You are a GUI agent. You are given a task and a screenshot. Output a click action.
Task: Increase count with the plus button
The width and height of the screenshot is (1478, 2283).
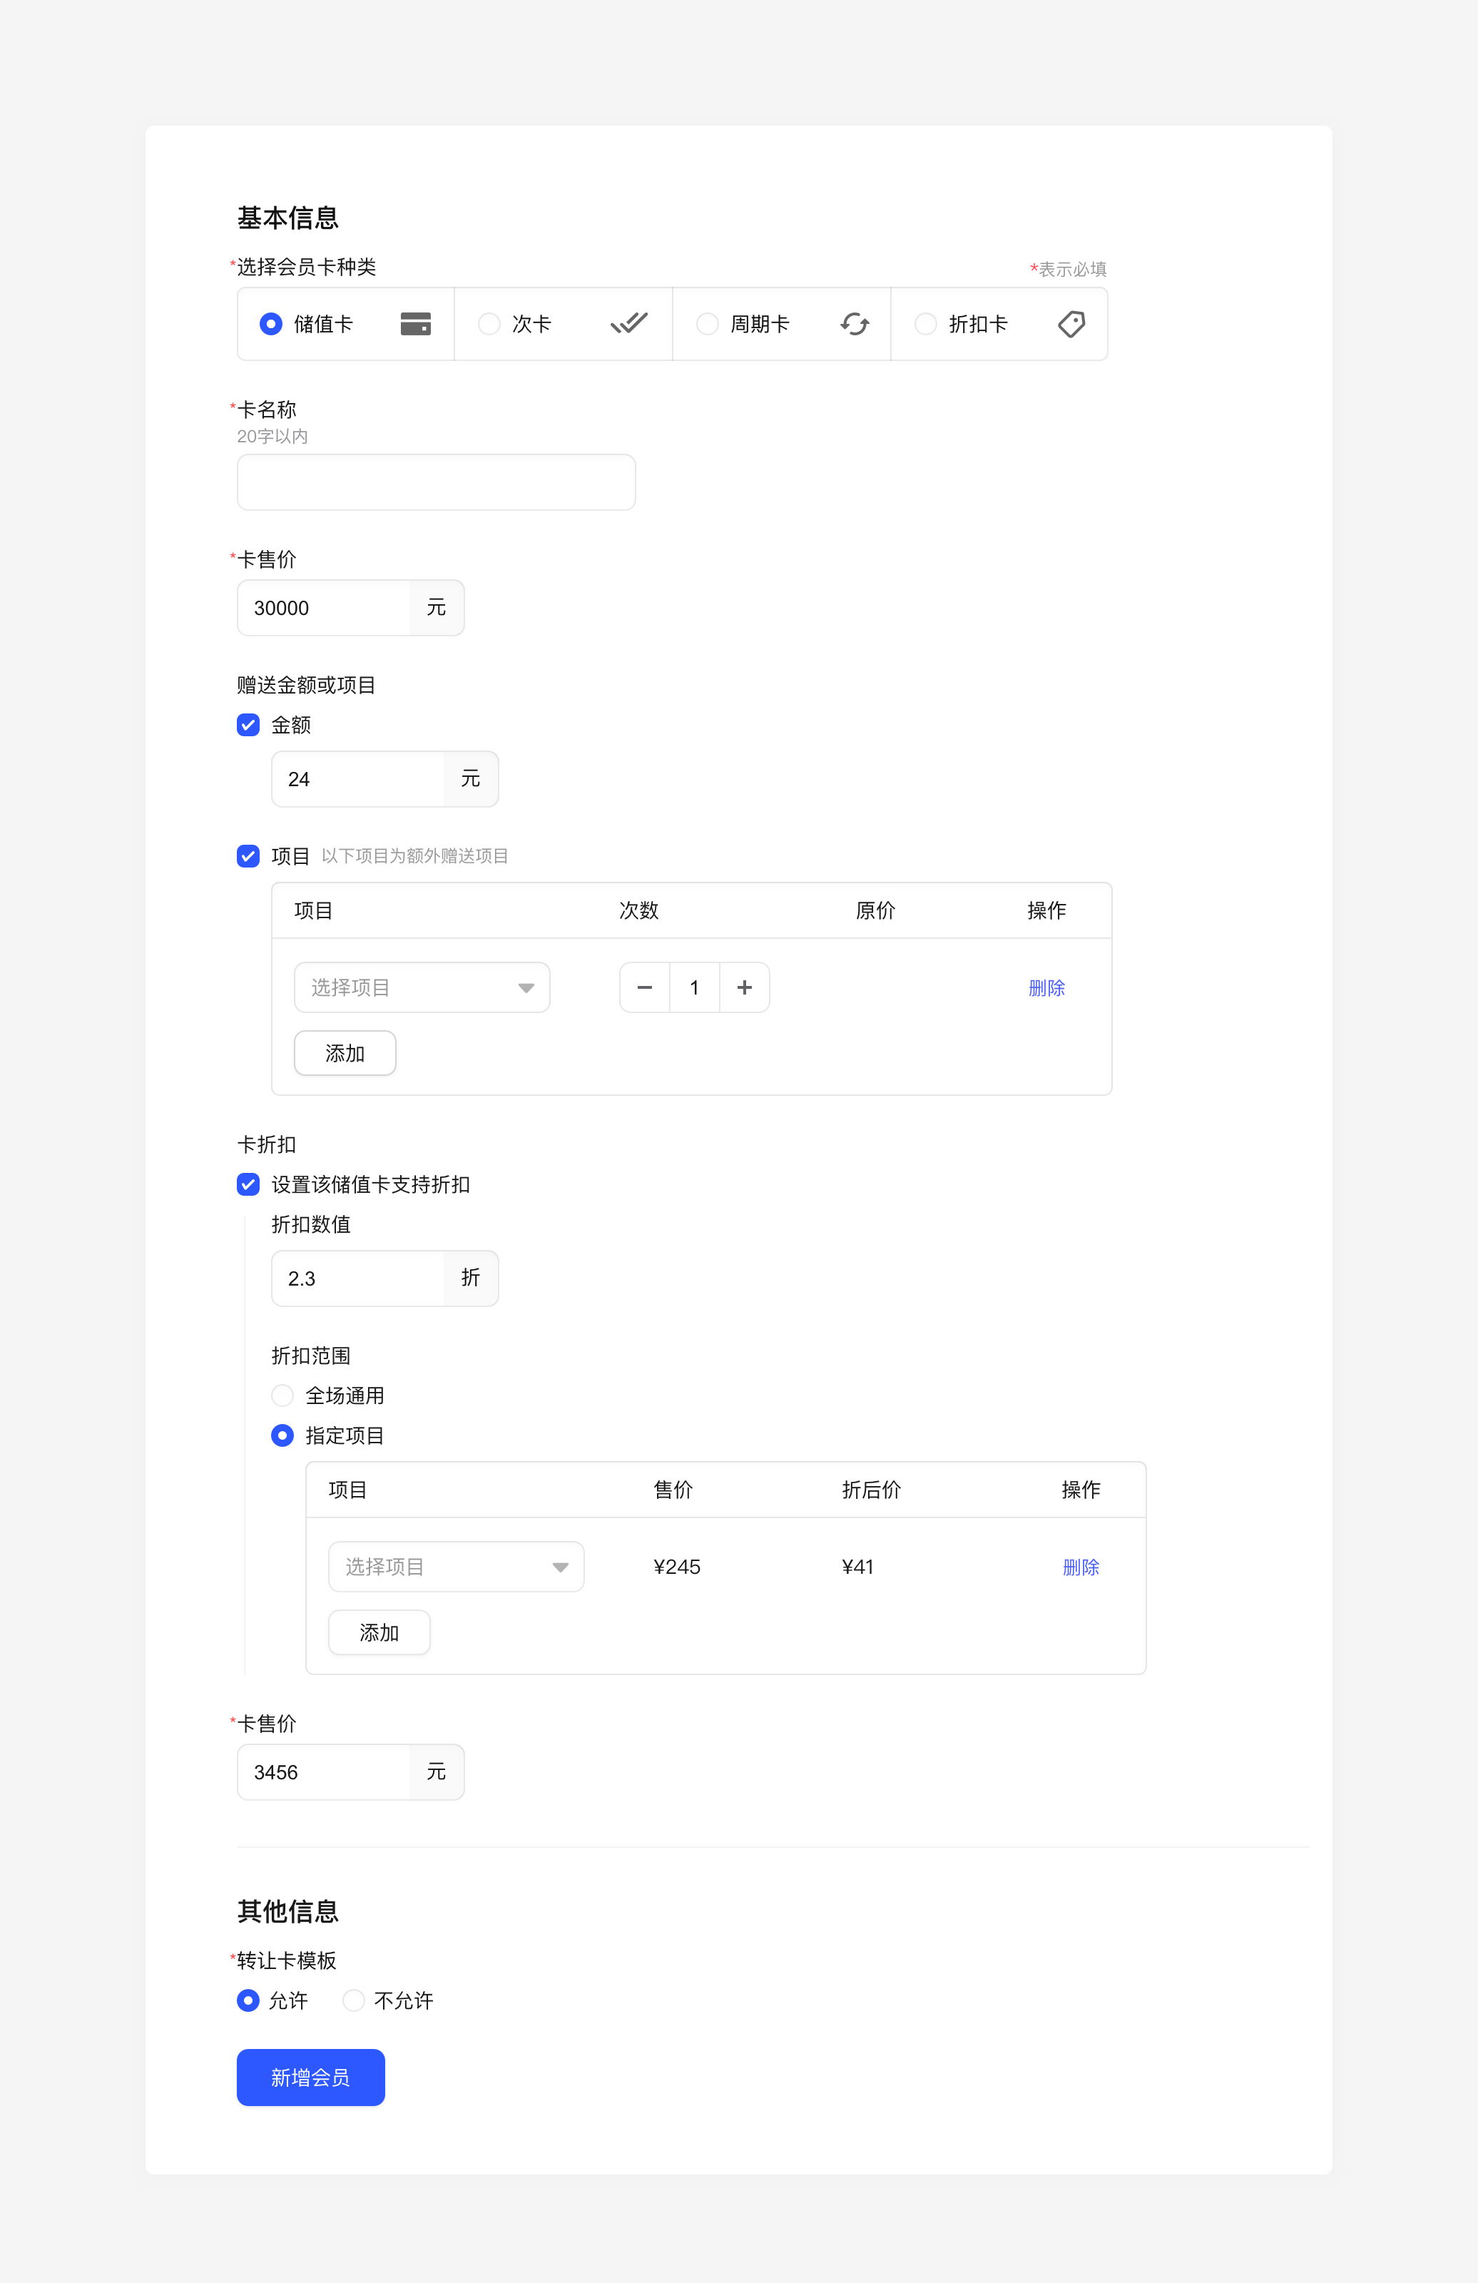pyautogui.click(x=744, y=987)
